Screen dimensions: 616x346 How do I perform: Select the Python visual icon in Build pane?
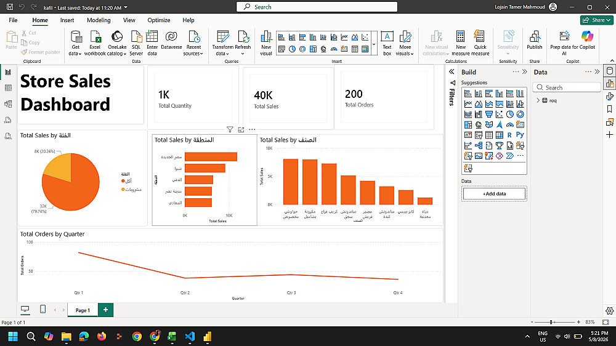pyautogui.click(x=520, y=135)
